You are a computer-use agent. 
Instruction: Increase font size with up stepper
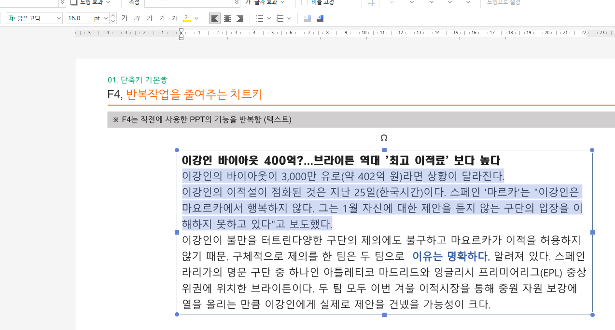(x=113, y=15)
